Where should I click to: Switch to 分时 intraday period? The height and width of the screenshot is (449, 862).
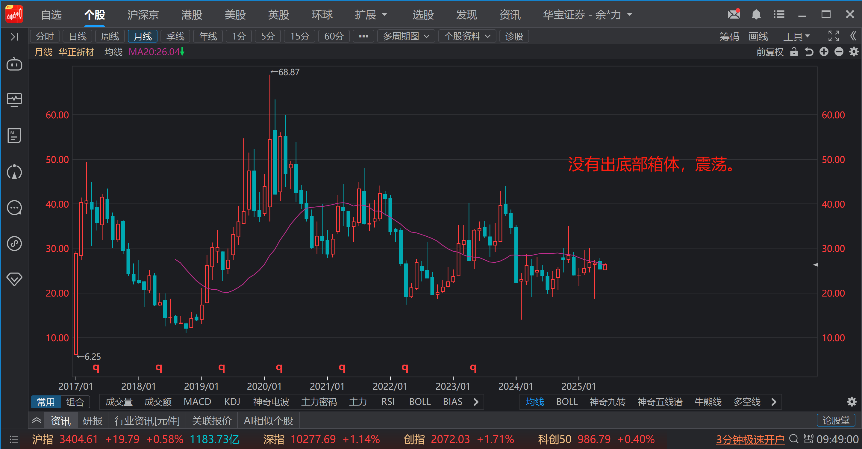(x=45, y=36)
